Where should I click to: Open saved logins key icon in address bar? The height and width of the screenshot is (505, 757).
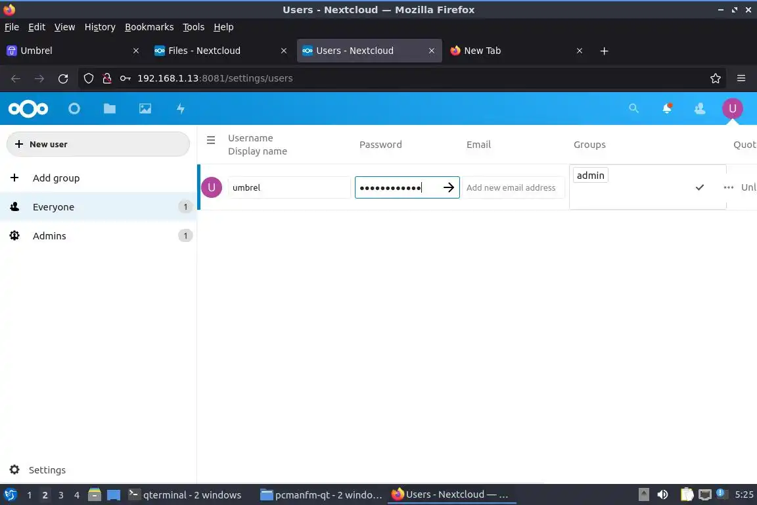[x=126, y=78]
